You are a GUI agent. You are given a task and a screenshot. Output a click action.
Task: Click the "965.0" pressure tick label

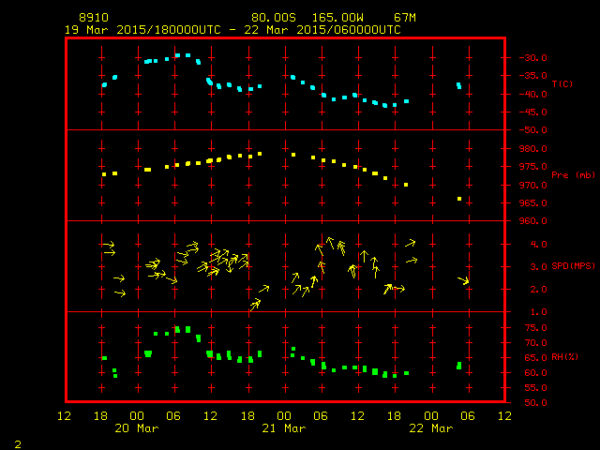coord(533,203)
